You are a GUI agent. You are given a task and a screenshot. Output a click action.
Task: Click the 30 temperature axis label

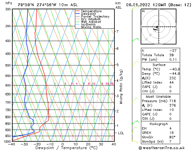point(101,144)
